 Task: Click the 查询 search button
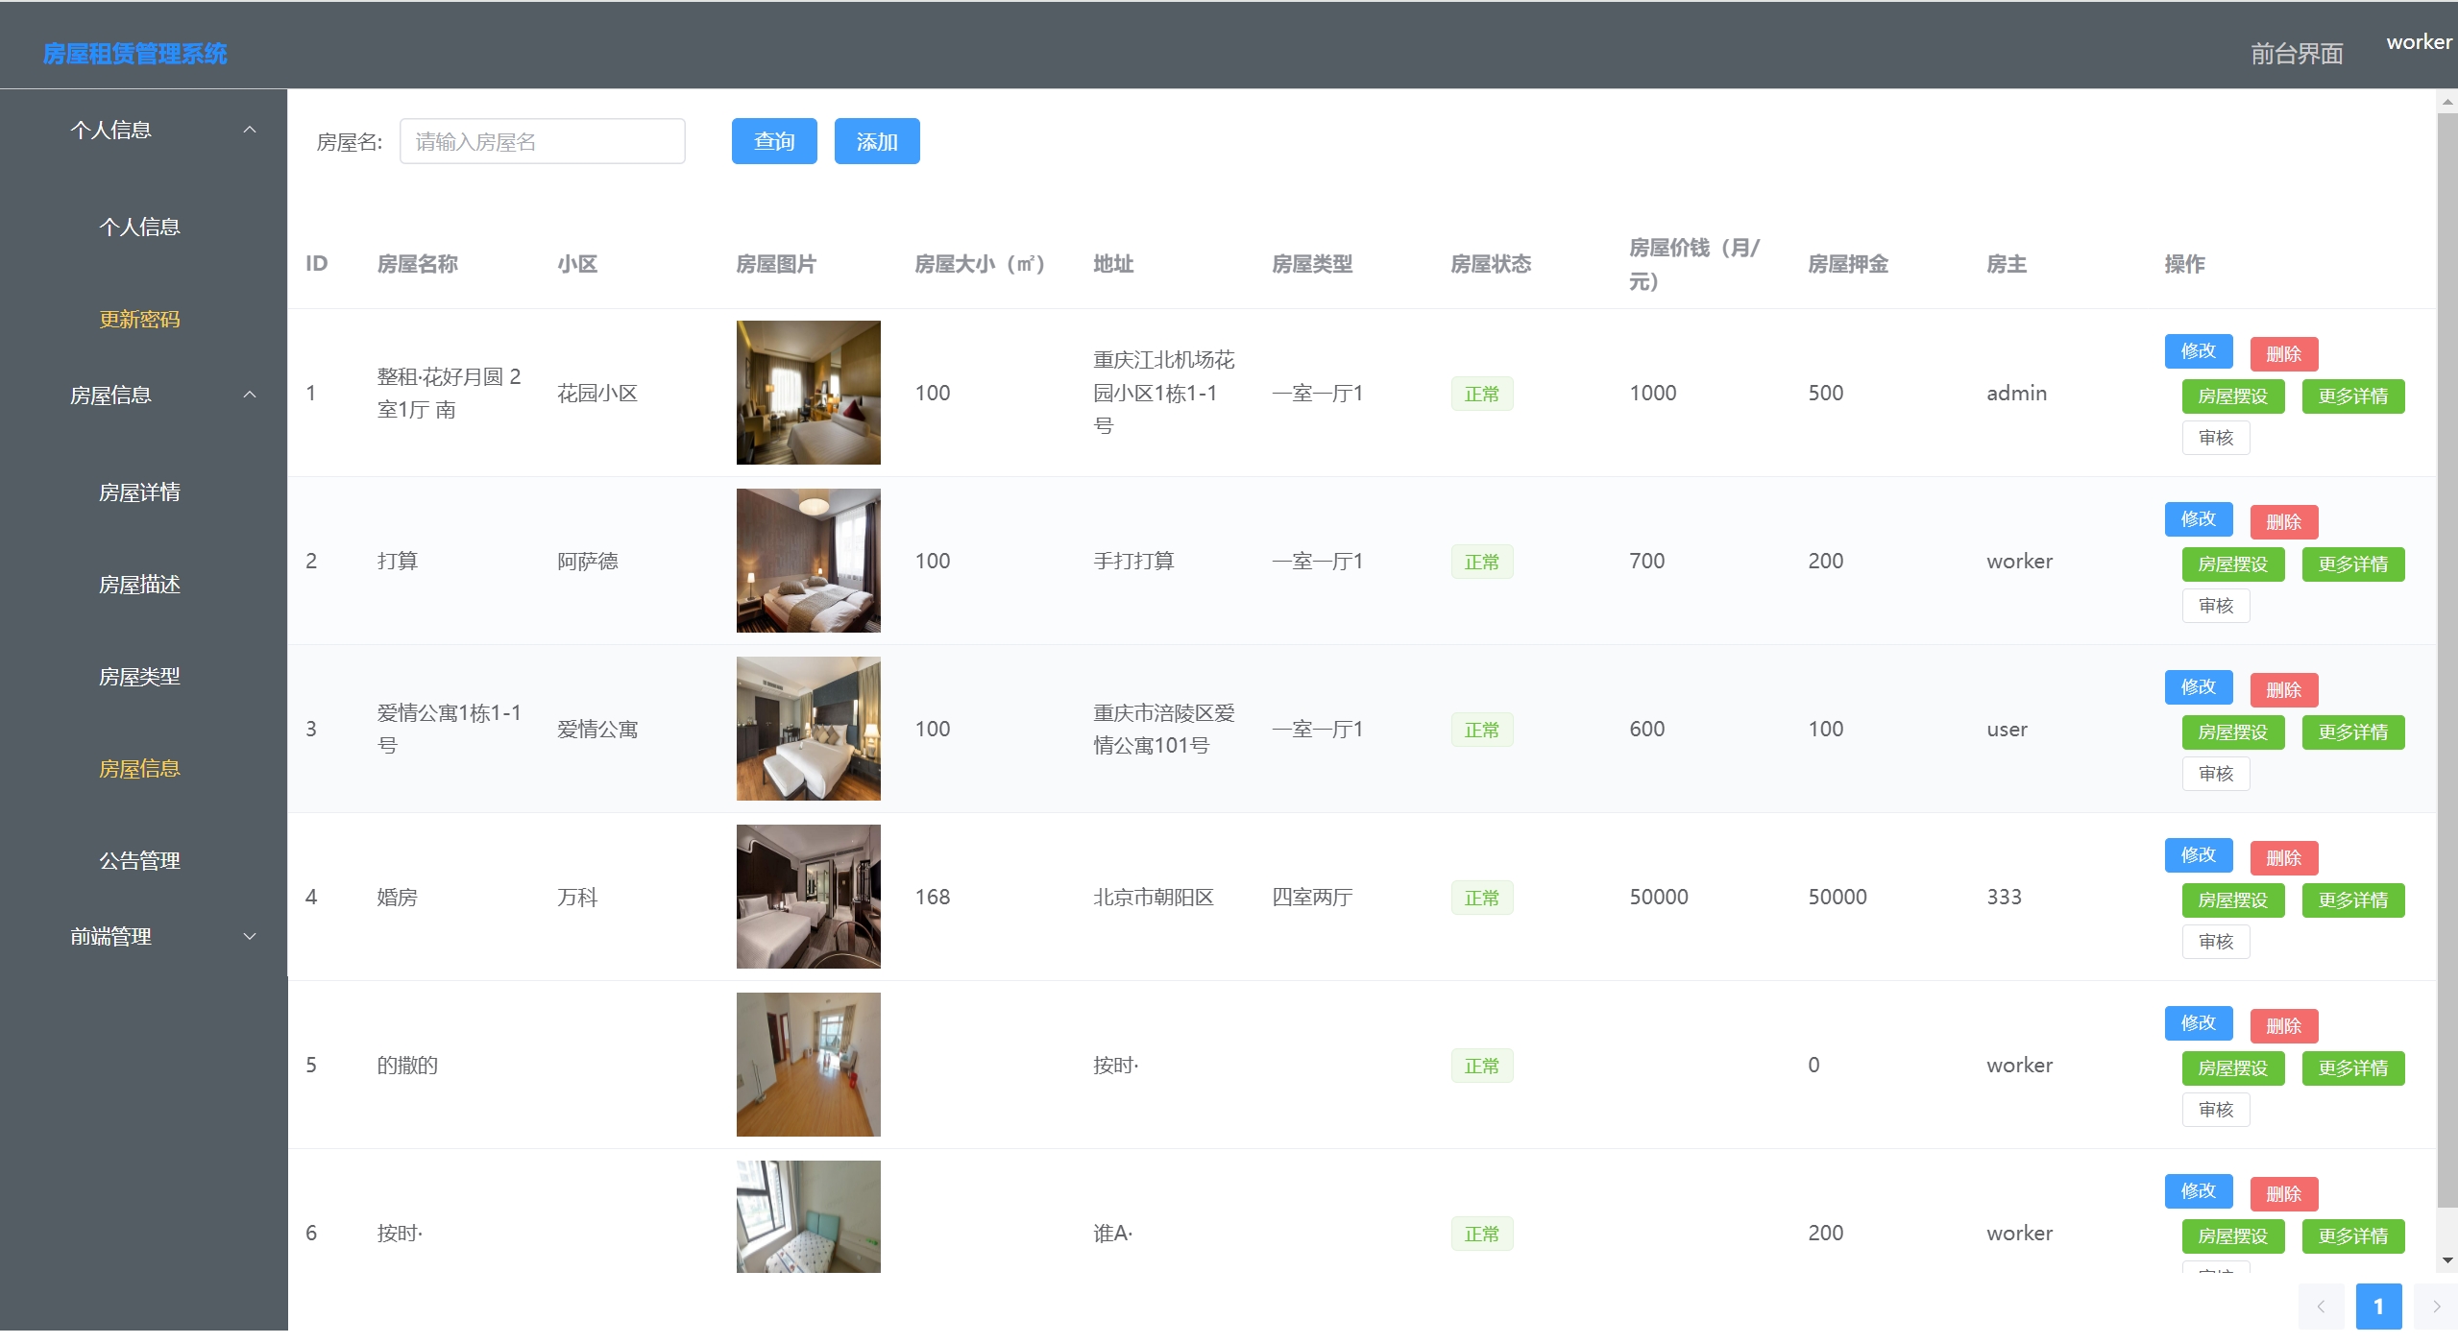tap(773, 142)
